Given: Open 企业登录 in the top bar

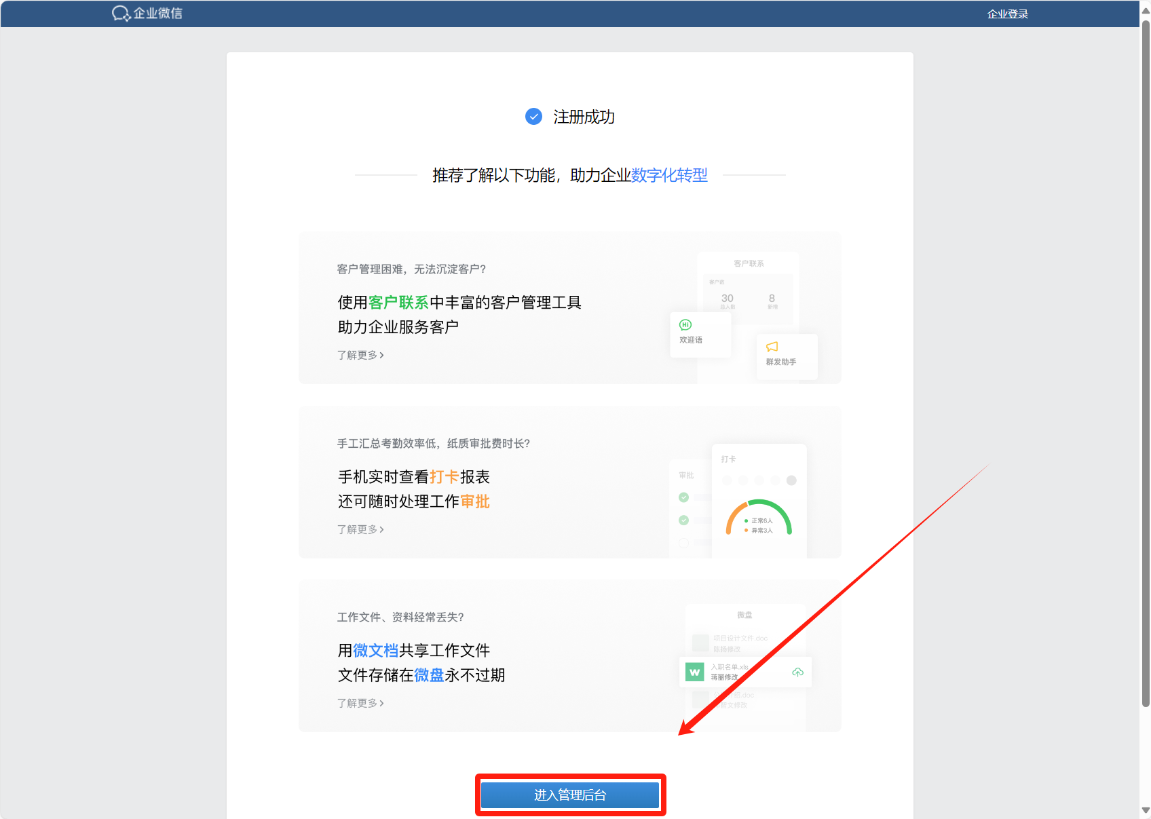Looking at the screenshot, I should [x=1007, y=14].
